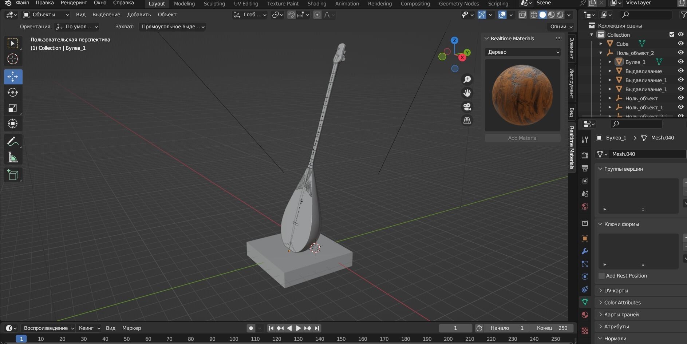
Task: Select the Transform tool
Action: point(13,124)
